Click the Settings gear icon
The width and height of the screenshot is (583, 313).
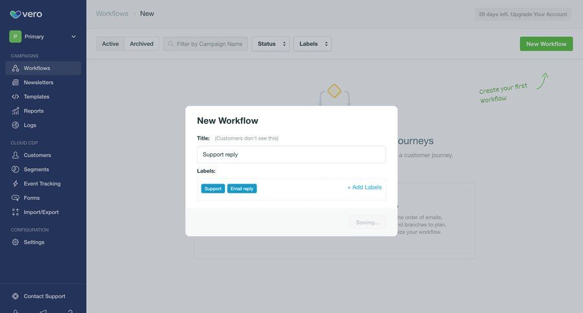click(16, 242)
